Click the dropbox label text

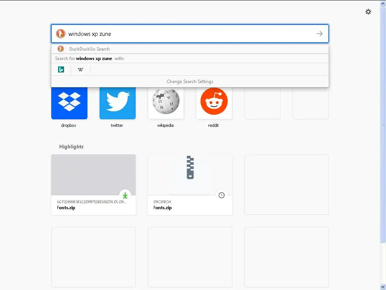(x=69, y=125)
